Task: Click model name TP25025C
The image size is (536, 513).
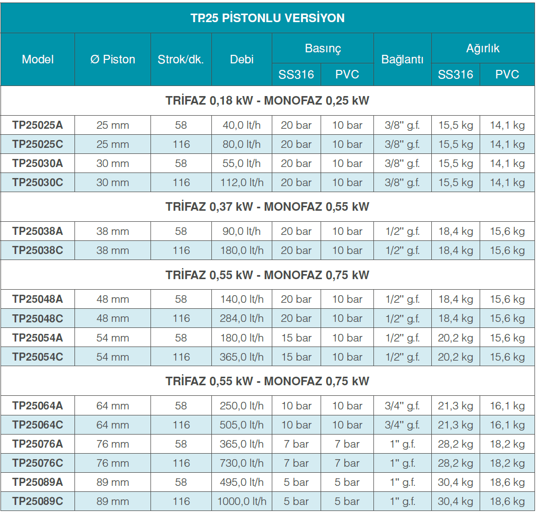Action: [38, 144]
